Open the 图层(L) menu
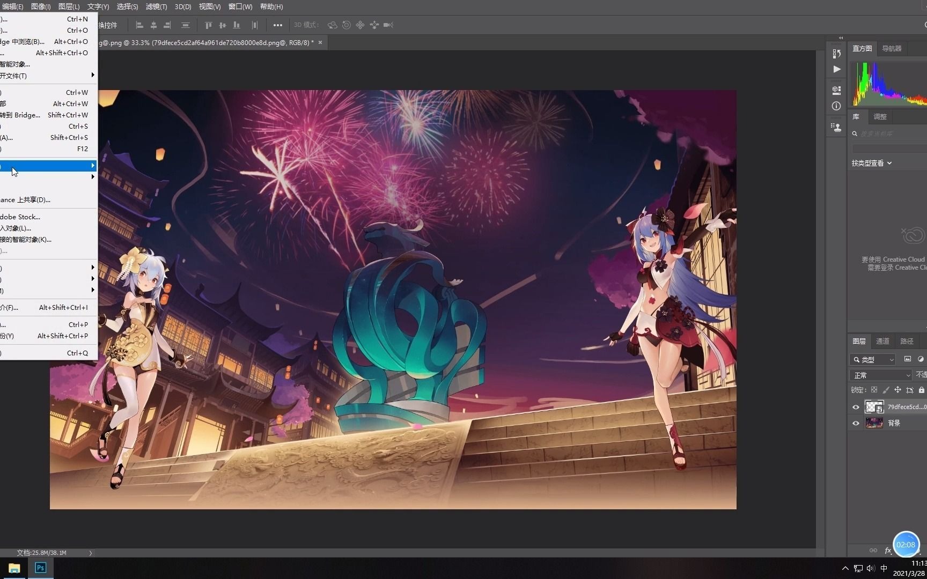 point(69,6)
